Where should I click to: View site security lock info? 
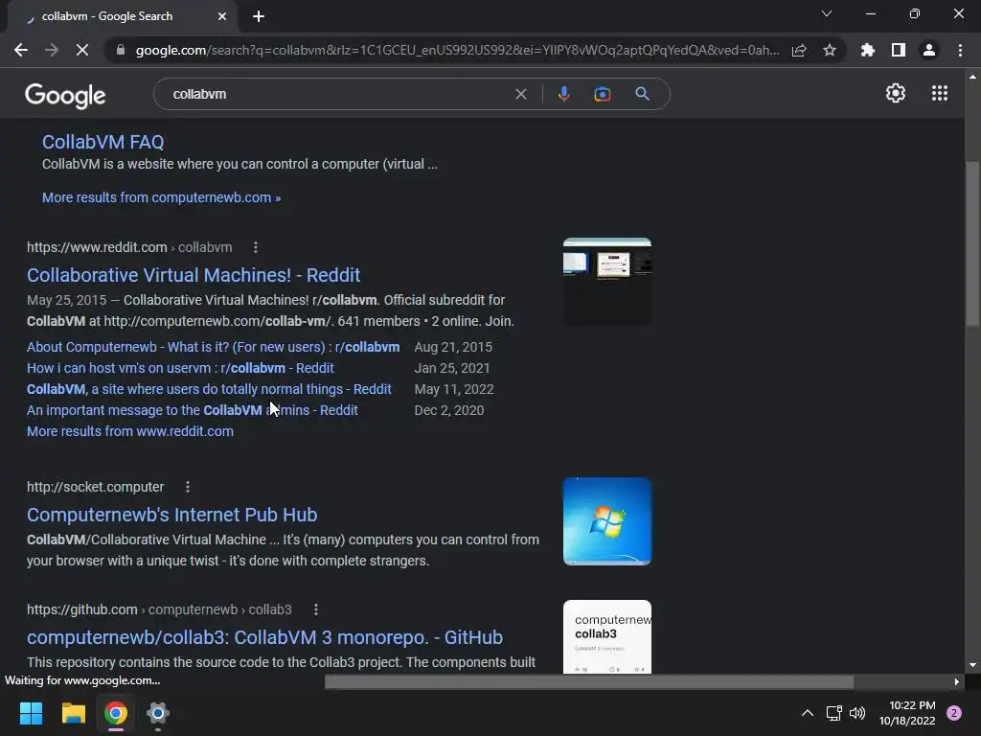[x=121, y=50]
